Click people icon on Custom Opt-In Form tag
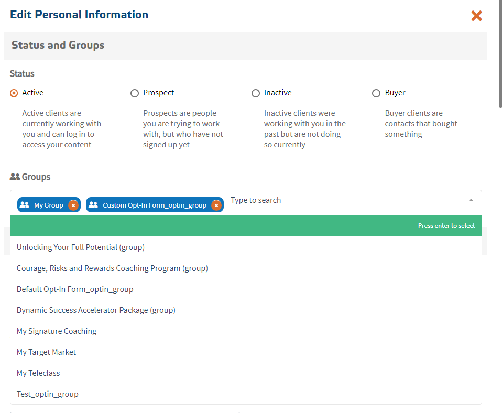 click(x=93, y=205)
